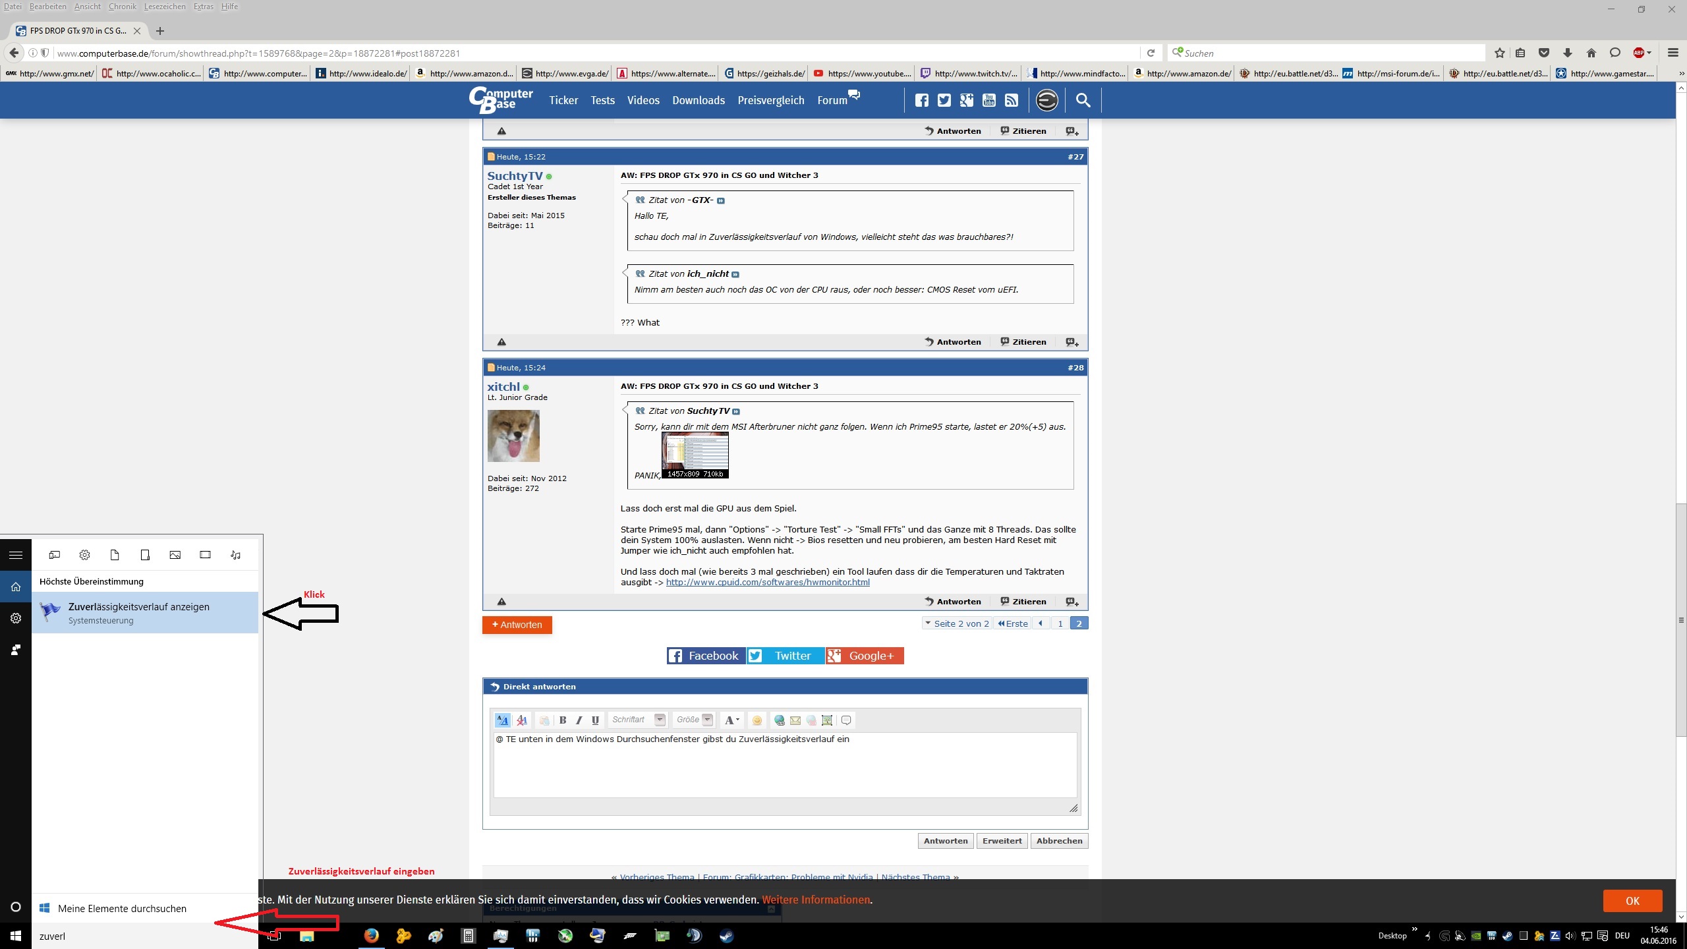This screenshot has width=1687, height=949.
Task: Toggle underline formatting in reply editor
Action: (595, 720)
